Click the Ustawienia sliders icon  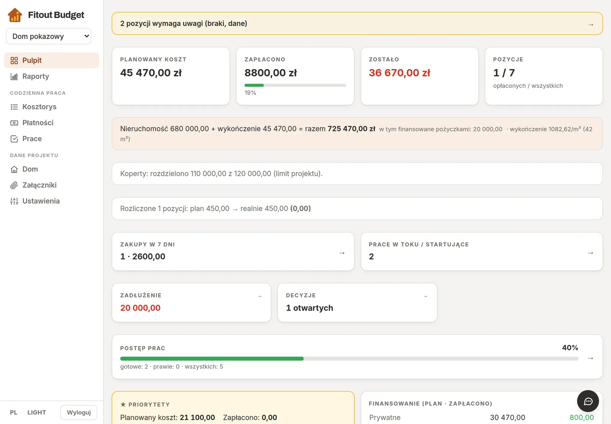pyautogui.click(x=14, y=201)
